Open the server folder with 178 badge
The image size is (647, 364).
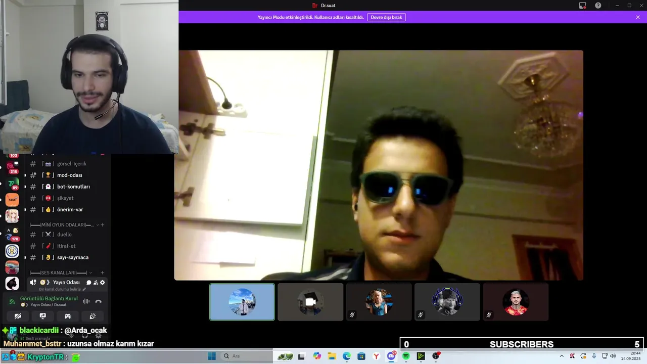tap(12, 234)
